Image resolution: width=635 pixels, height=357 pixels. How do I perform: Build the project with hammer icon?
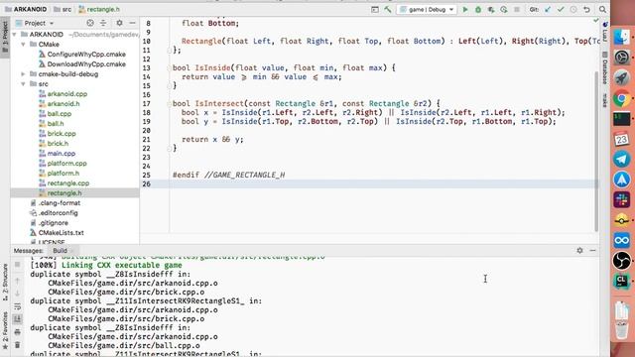click(x=388, y=9)
